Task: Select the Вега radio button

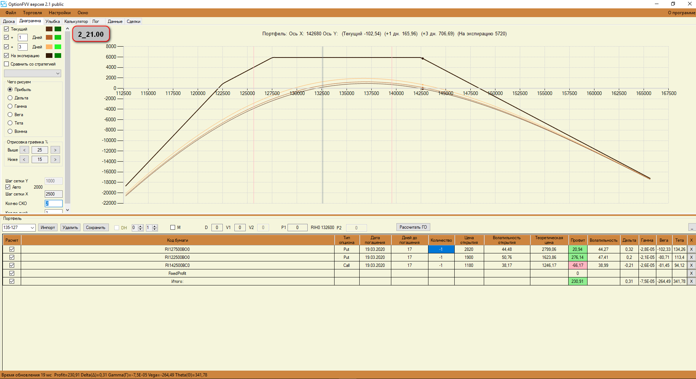Action: pyautogui.click(x=10, y=115)
